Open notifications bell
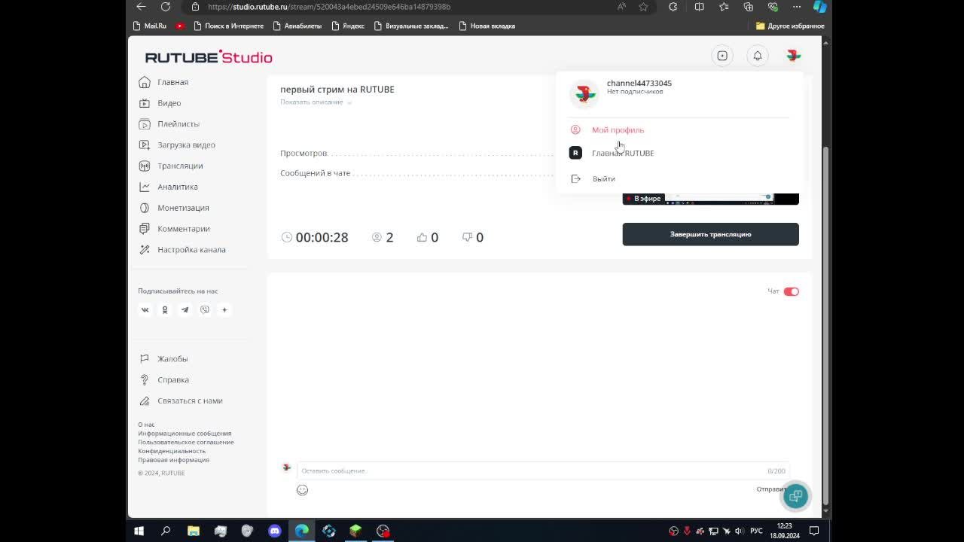Image resolution: width=964 pixels, height=542 pixels. [758, 56]
